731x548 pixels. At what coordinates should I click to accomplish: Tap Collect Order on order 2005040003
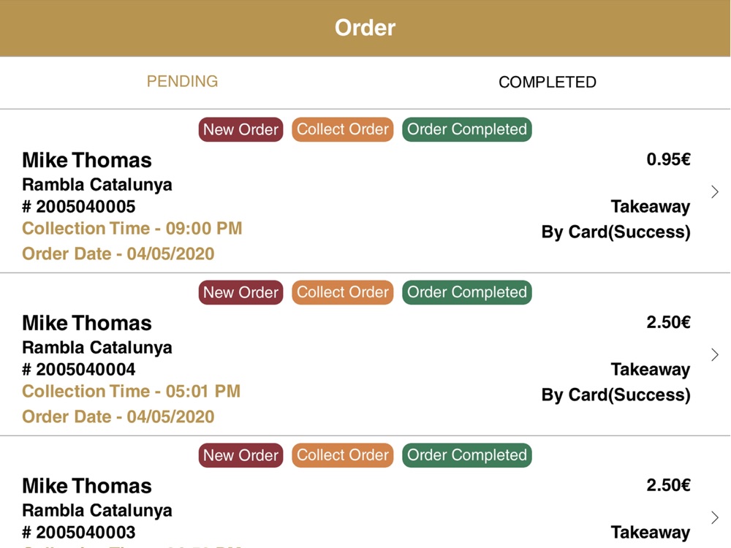pyautogui.click(x=343, y=455)
